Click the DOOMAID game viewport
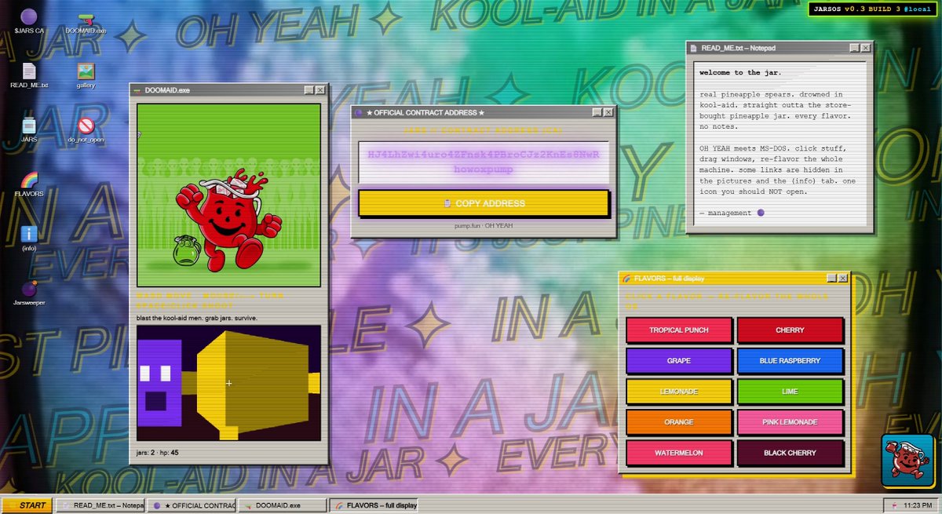This screenshot has width=942, height=514. tap(229, 383)
